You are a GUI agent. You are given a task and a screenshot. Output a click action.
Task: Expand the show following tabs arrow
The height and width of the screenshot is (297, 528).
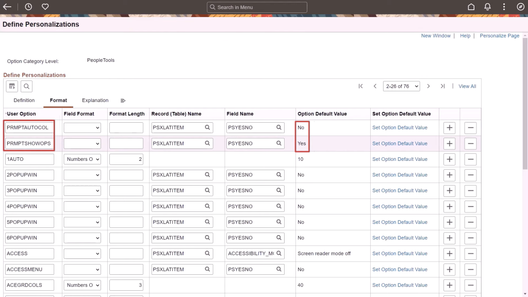(123, 101)
